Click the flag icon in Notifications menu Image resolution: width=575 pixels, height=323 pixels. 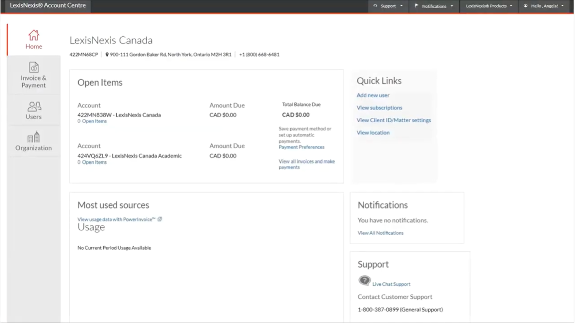point(416,6)
